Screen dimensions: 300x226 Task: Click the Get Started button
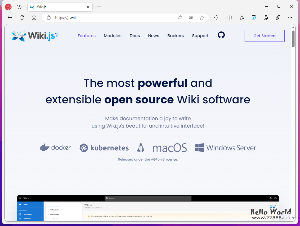coord(264,35)
